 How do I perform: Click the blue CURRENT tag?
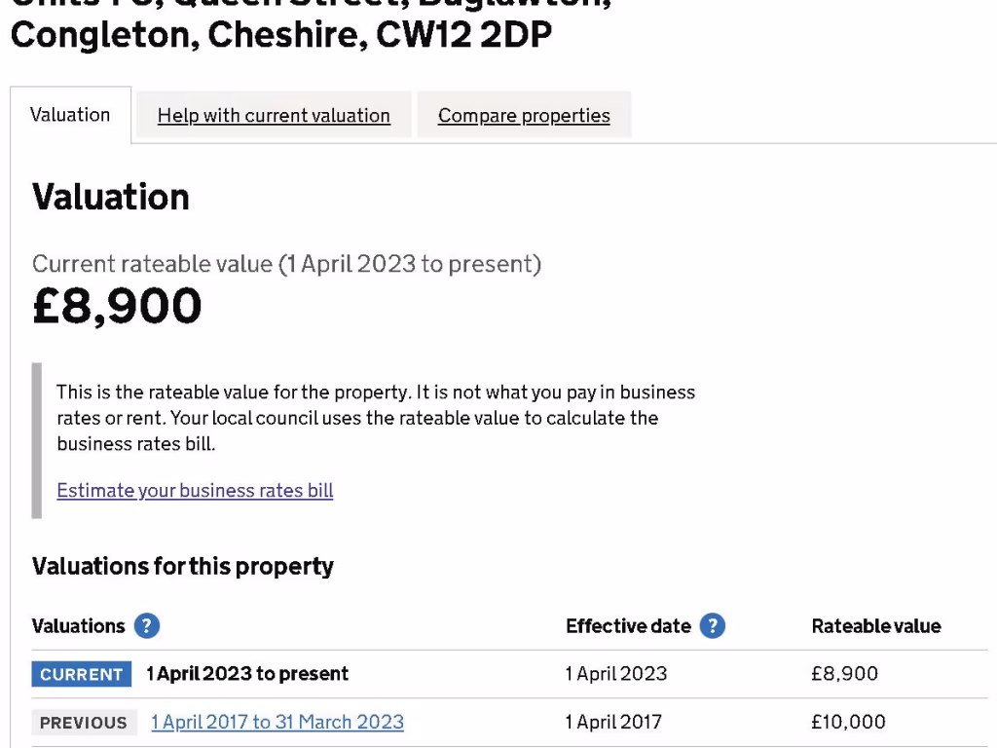coord(82,674)
